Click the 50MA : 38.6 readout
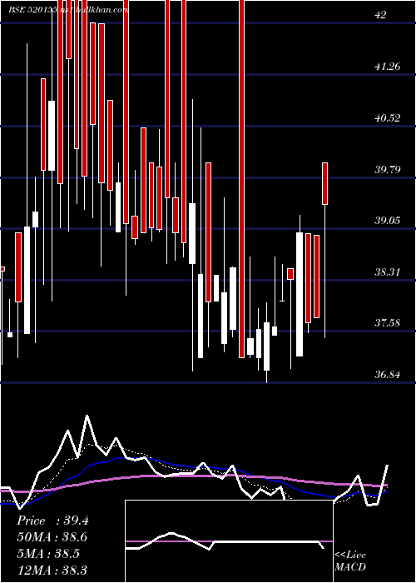Screen dimensions: 416x583 [x=52, y=537]
